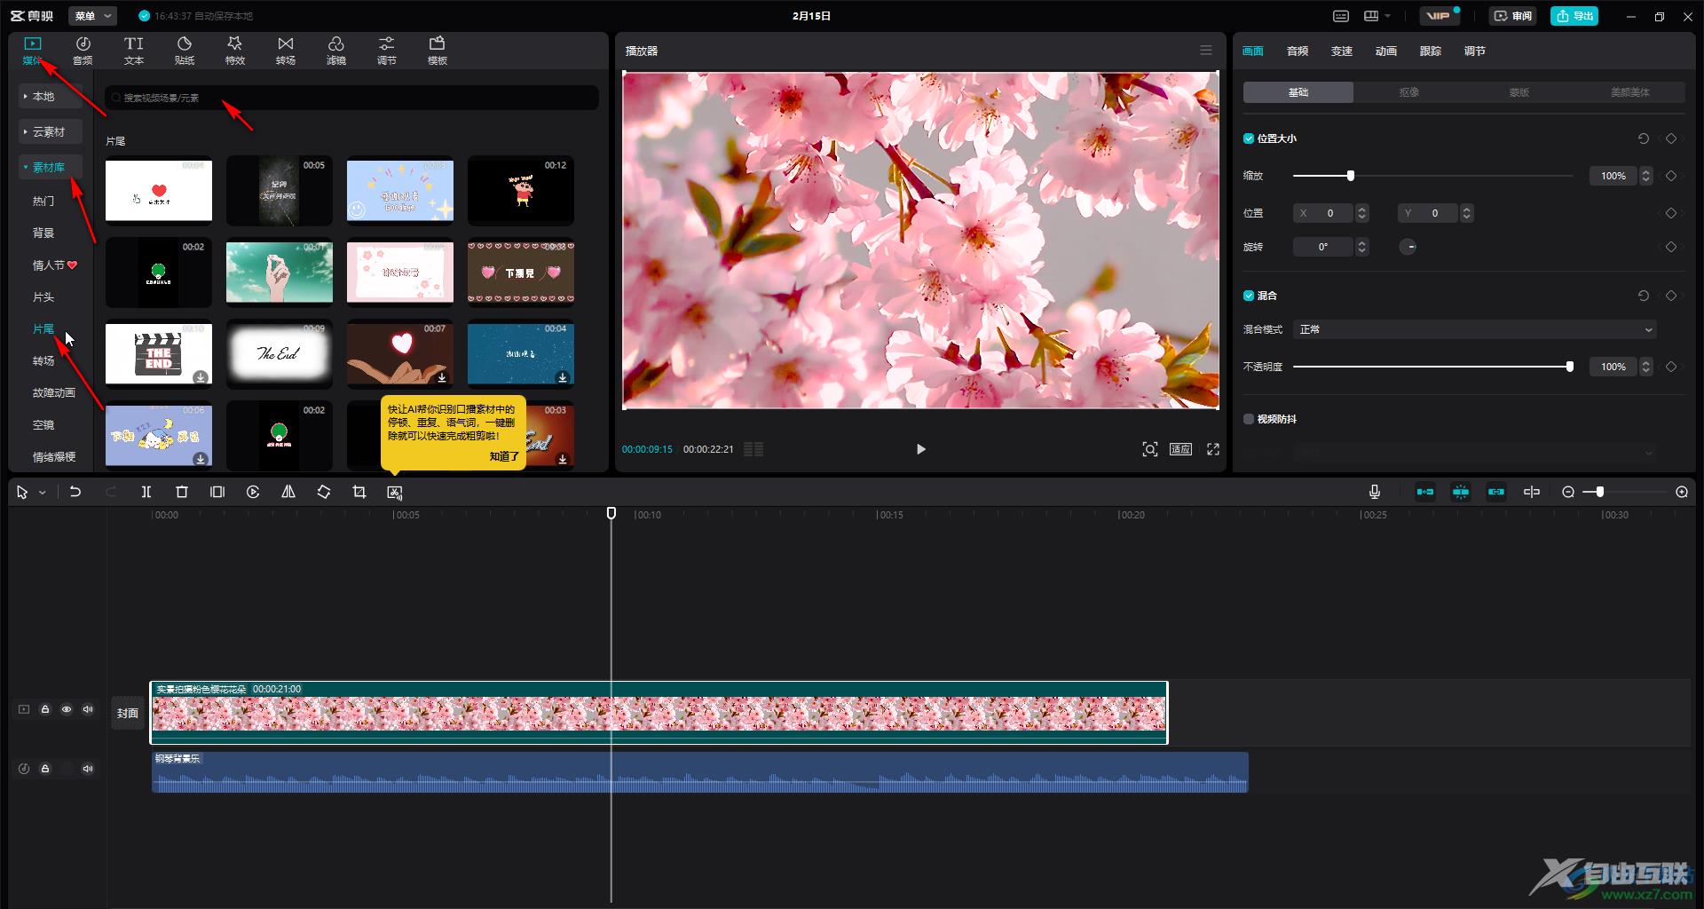
Task: Add keyframe for 缩放 (scale)
Action: (x=1671, y=176)
